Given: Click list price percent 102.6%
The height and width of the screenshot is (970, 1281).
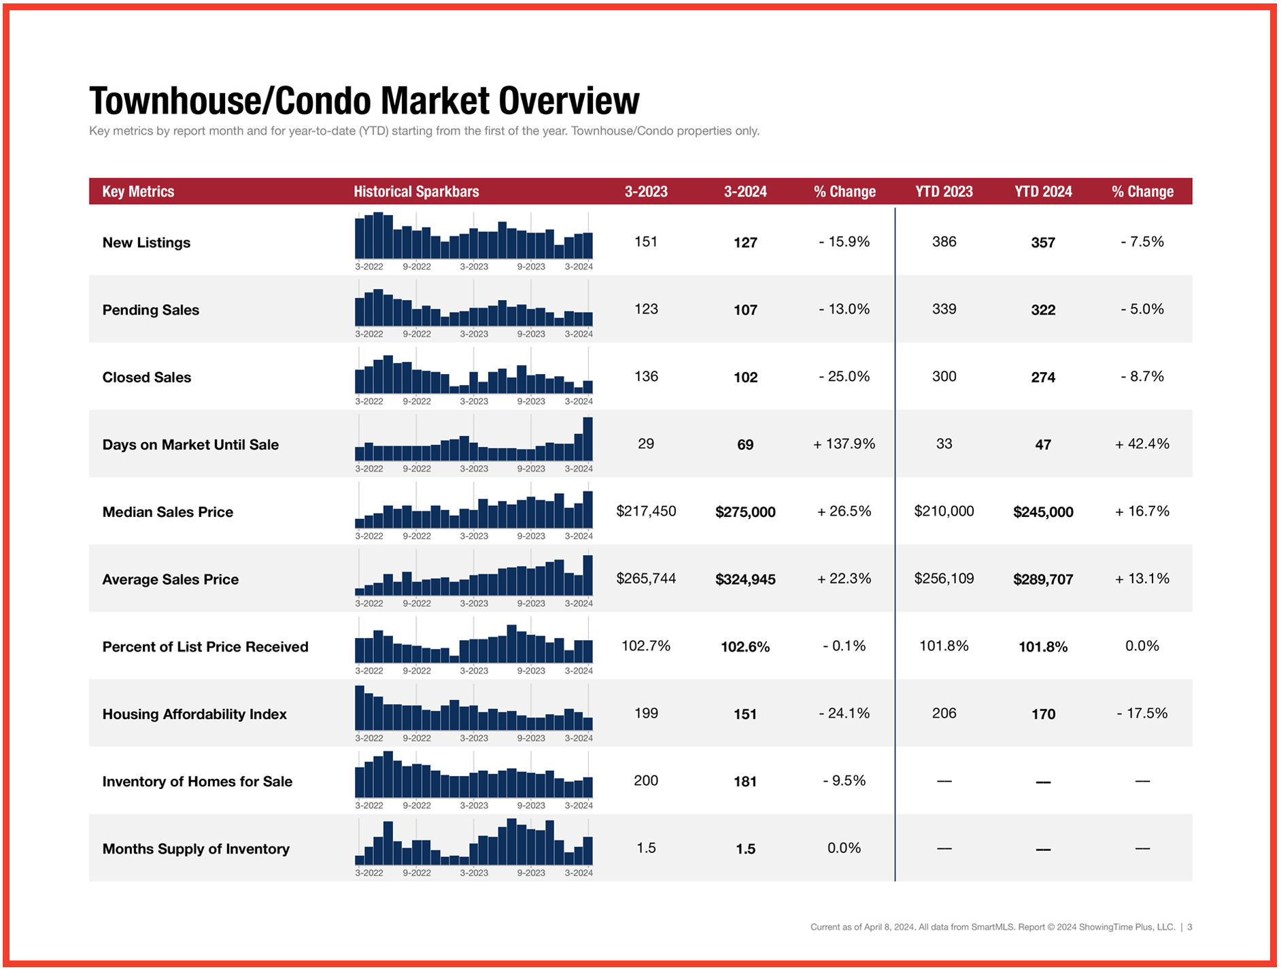Looking at the screenshot, I should tap(745, 646).
